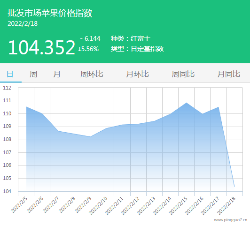Click the lowest data point at 2022/2/18

[234, 187]
